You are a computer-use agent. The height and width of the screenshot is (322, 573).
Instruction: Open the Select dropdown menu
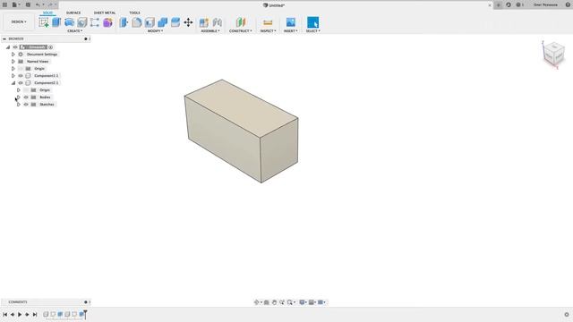pyautogui.click(x=312, y=31)
